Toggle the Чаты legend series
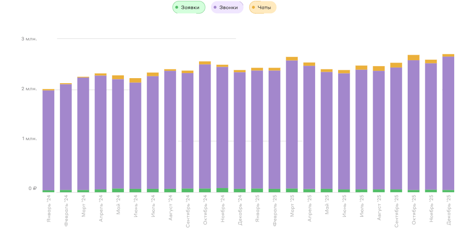Viewport: 457px width, 228px height. click(264, 7)
